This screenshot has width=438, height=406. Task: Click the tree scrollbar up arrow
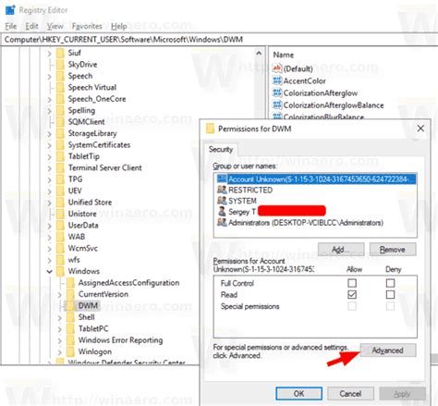pos(260,54)
